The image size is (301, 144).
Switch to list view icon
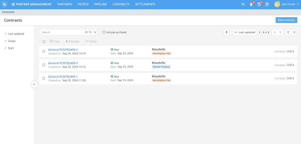[294, 32]
